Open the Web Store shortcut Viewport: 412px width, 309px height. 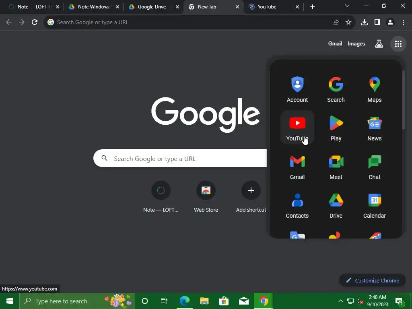coord(206,196)
